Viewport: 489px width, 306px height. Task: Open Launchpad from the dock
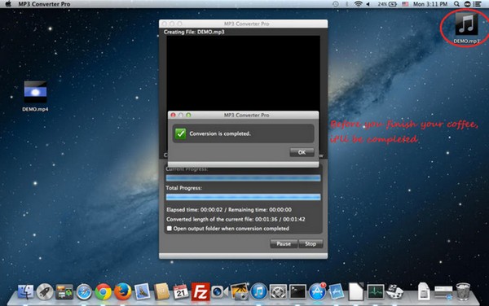tap(45, 292)
